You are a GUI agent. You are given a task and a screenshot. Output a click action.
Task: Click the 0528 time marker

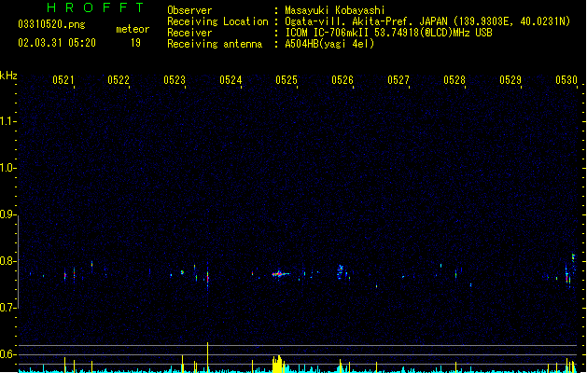coord(454,79)
